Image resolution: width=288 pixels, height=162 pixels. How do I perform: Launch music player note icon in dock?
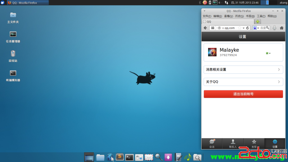[x=188, y=157]
